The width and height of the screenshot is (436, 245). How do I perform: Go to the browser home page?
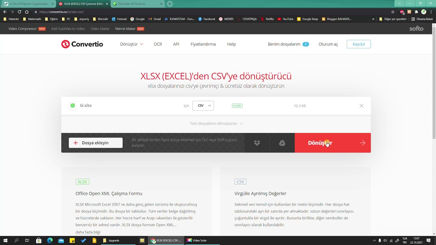[x=27, y=12]
